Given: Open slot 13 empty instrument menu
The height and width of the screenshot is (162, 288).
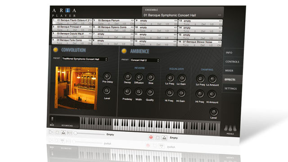Looking at the screenshot, I should 220,21.
